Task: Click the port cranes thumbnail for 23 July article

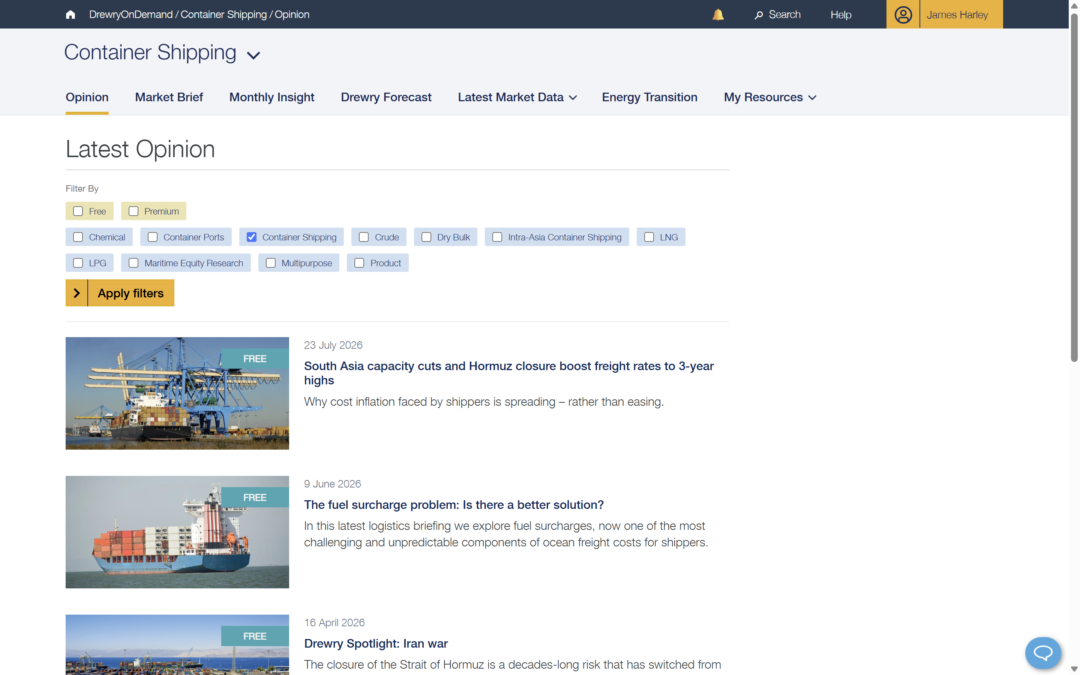Action: click(x=177, y=393)
